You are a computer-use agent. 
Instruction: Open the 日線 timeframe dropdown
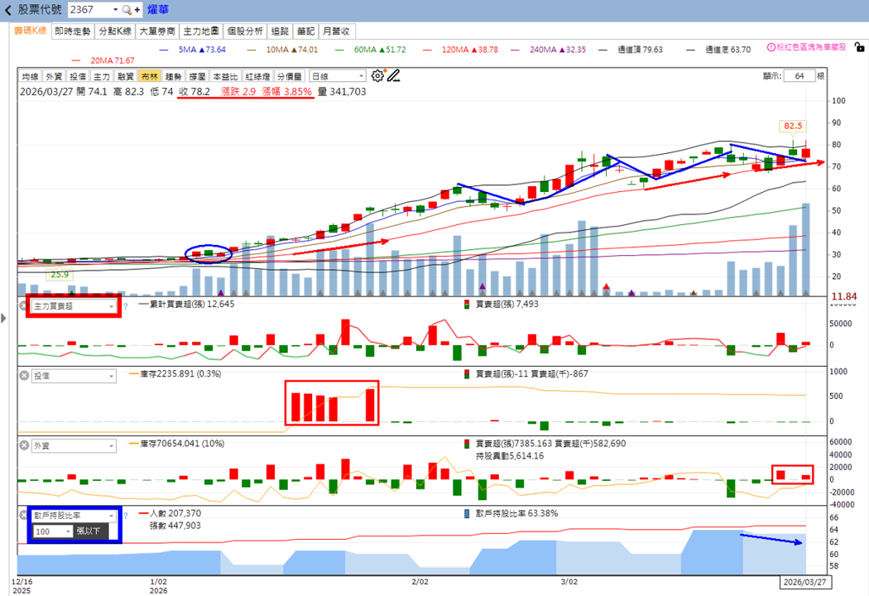[x=338, y=76]
